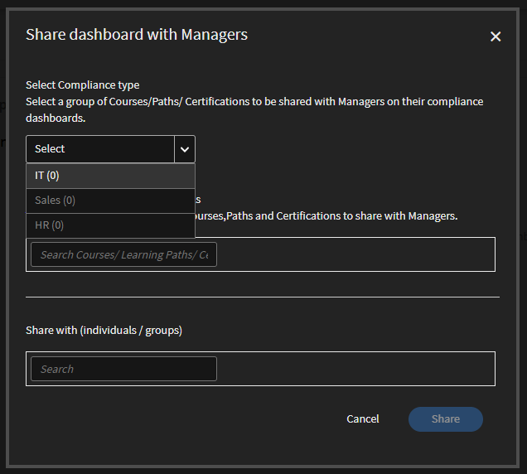527x474 pixels.
Task: Click the 'Select Compliance type' label
Action: (x=83, y=85)
